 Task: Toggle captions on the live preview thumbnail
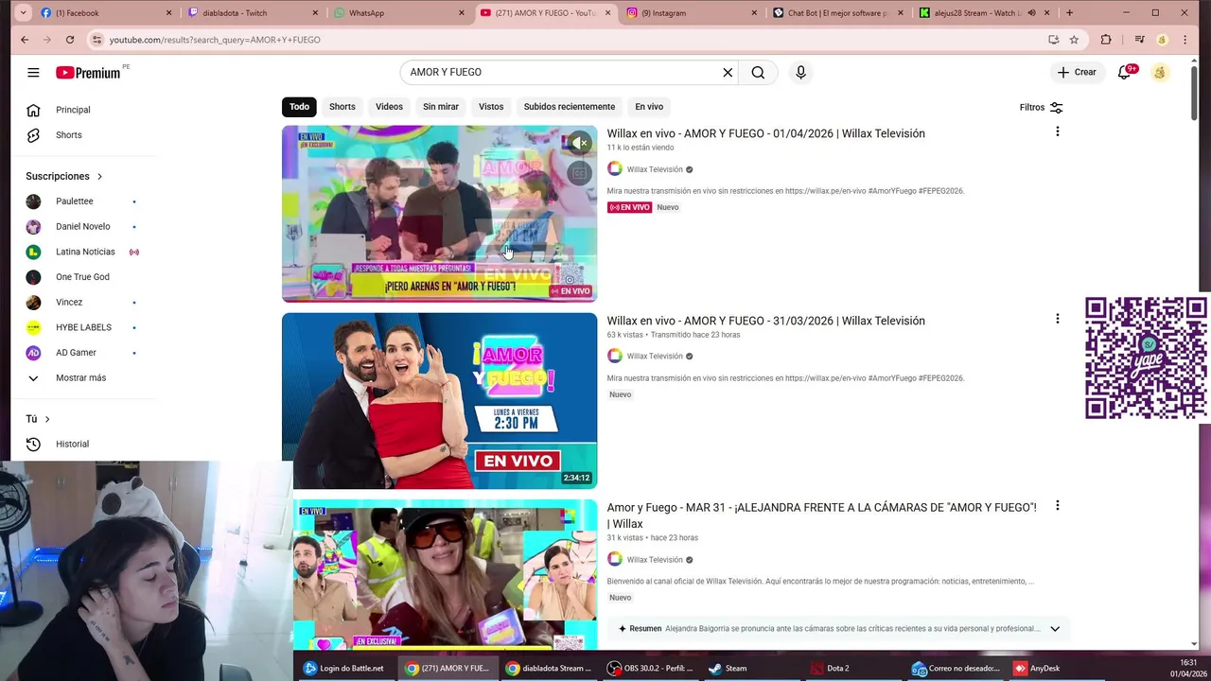pos(579,172)
